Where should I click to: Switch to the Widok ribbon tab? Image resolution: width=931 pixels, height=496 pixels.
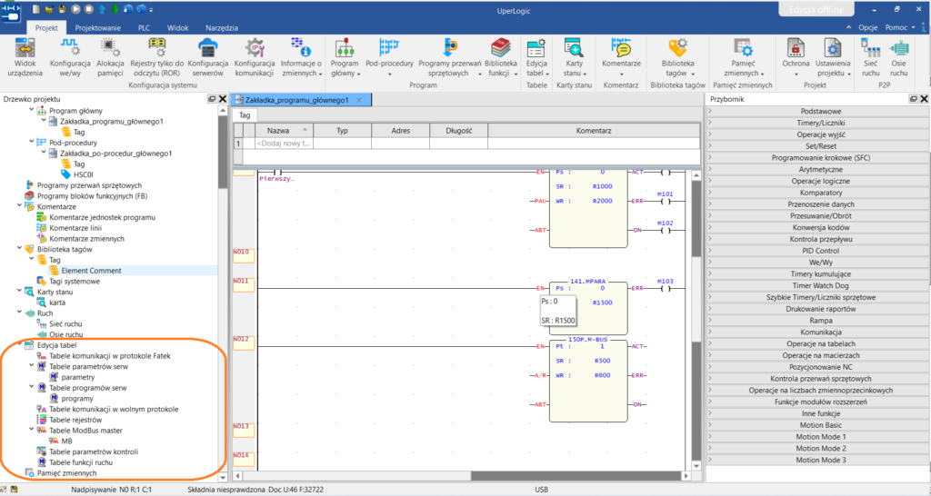click(177, 28)
